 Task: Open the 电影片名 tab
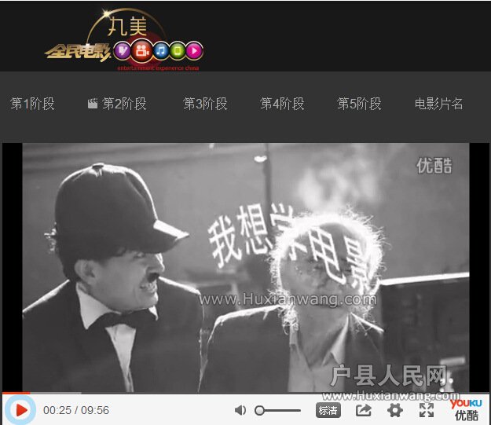click(438, 104)
